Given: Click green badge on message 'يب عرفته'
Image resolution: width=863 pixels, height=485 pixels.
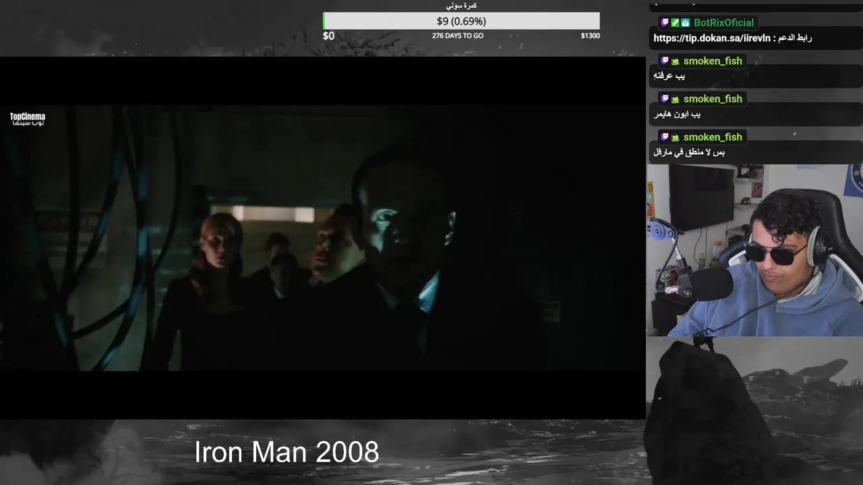Looking at the screenshot, I should [675, 61].
